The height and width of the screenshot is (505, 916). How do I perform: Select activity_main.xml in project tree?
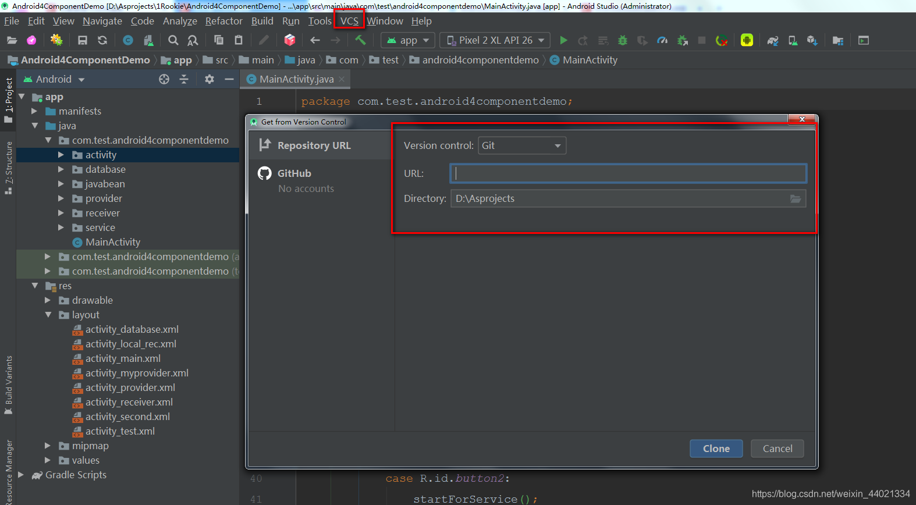116,358
